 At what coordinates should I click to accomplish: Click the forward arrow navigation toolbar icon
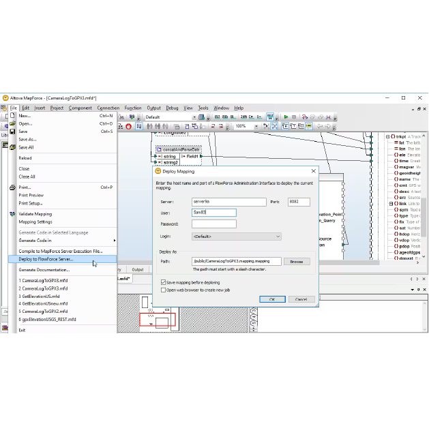pos(327,126)
